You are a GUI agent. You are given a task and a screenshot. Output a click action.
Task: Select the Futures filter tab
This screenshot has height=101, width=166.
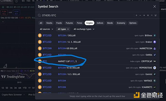click(69, 23)
